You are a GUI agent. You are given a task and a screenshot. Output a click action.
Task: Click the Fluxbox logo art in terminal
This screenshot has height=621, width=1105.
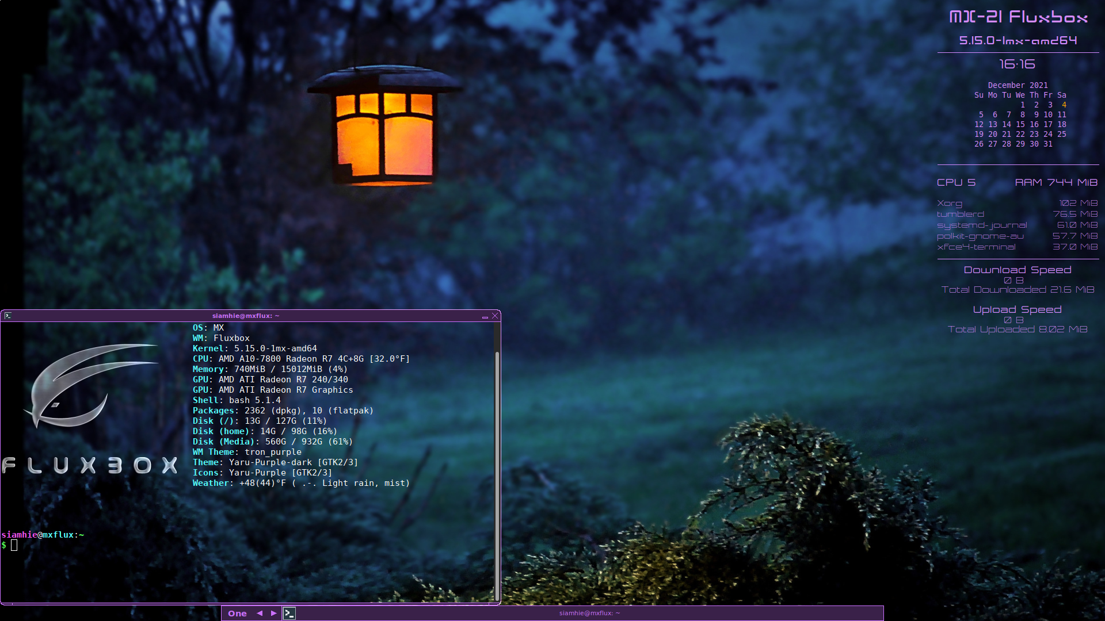[x=90, y=408]
